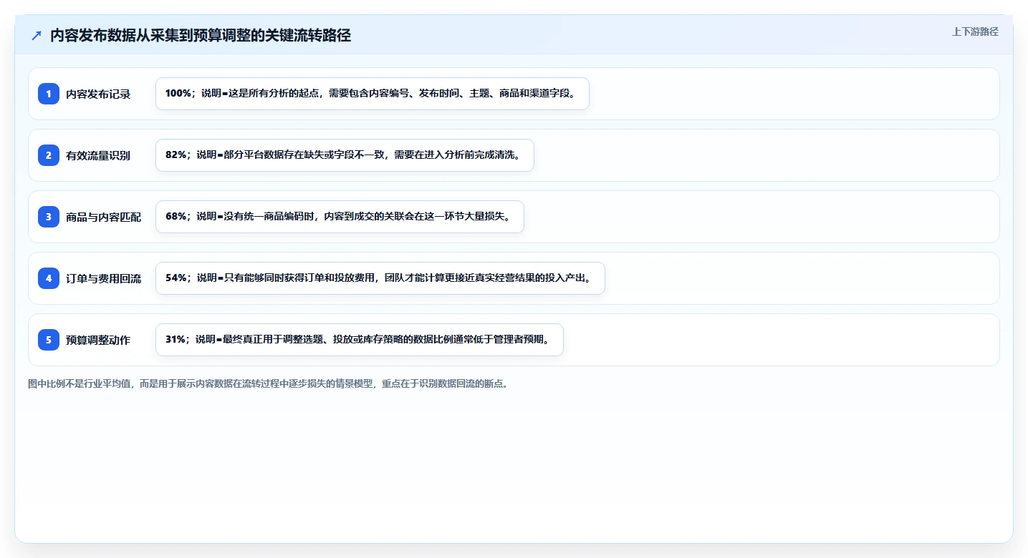Click the step 1 number badge
Viewport: 1028px width, 558px height.
coord(49,94)
